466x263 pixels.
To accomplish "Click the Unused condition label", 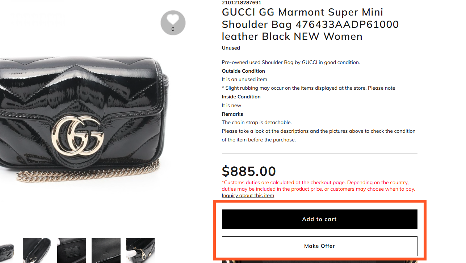I will coord(231,48).
